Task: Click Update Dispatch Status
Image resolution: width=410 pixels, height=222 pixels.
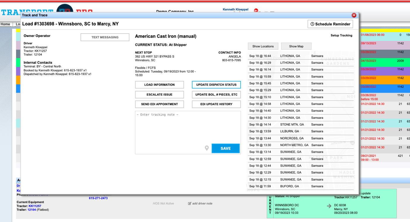Action: coord(216,85)
